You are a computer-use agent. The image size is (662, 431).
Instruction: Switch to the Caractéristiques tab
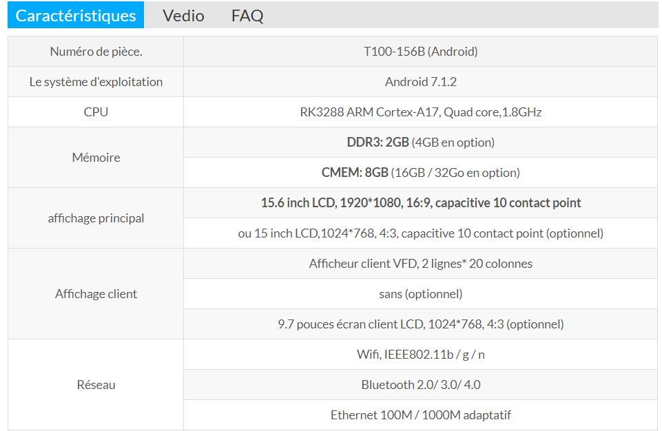point(76,15)
